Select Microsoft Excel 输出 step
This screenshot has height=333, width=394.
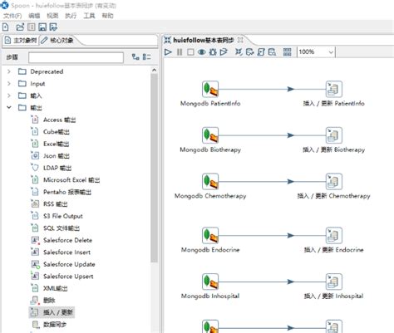(x=71, y=180)
